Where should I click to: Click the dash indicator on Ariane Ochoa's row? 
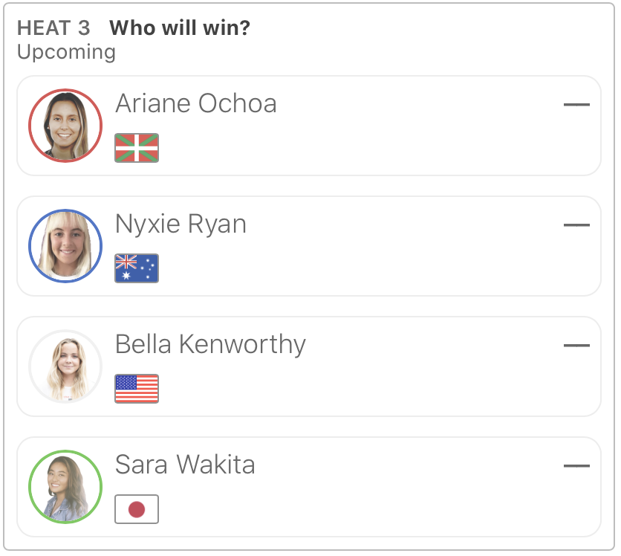click(x=576, y=105)
